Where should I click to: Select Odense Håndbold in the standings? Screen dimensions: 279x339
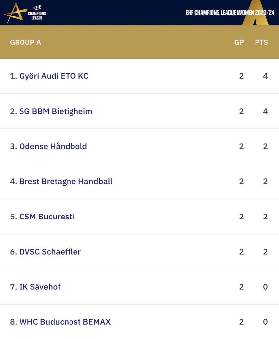point(53,146)
